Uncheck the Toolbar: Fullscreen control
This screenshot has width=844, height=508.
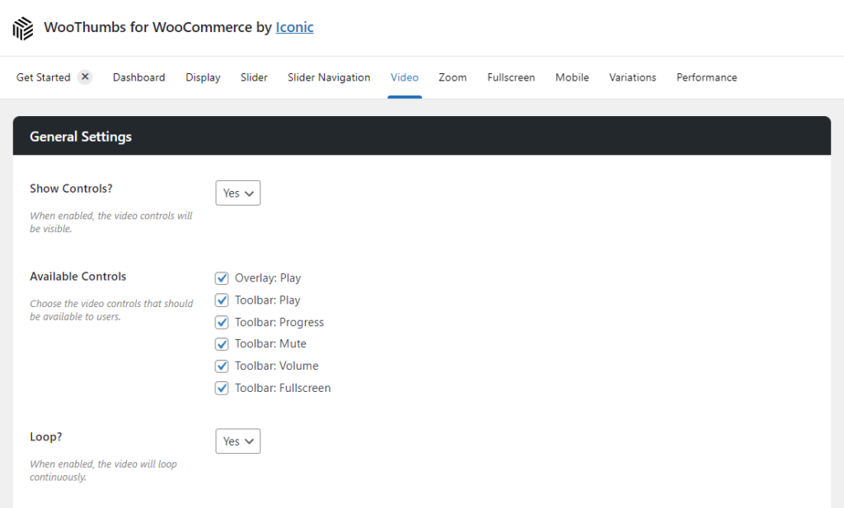point(222,387)
